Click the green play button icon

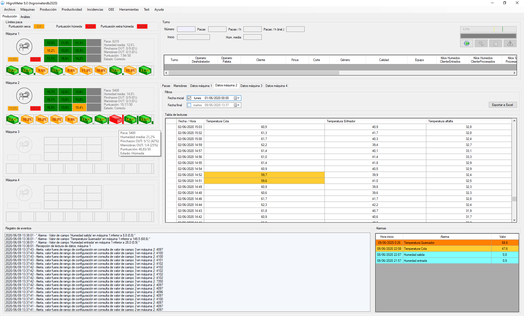coord(467,43)
